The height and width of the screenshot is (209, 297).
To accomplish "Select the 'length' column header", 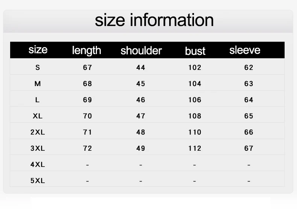I will pos(86,51).
